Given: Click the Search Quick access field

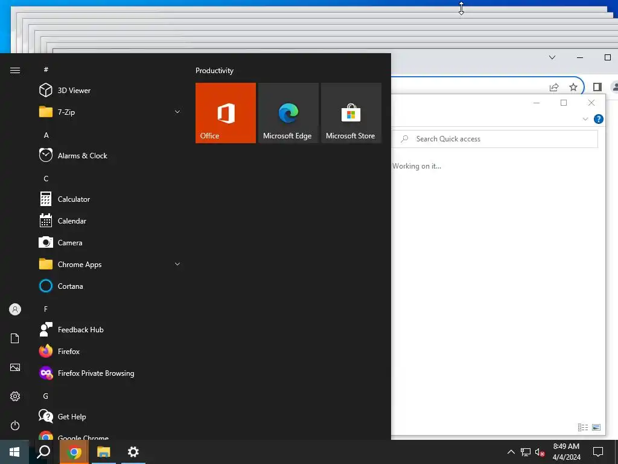Looking at the screenshot, I should pyautogui.click(x=495, y=139).
